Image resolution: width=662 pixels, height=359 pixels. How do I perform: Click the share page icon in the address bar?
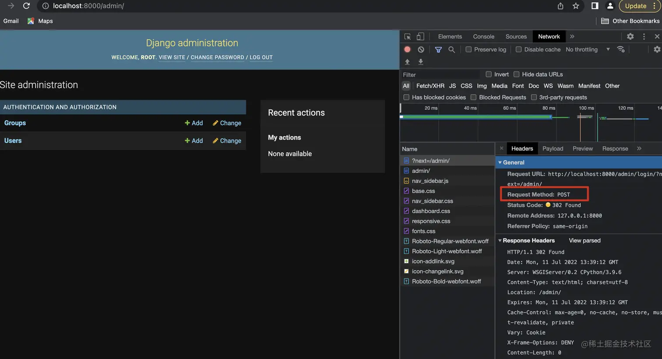coord(560,6)
